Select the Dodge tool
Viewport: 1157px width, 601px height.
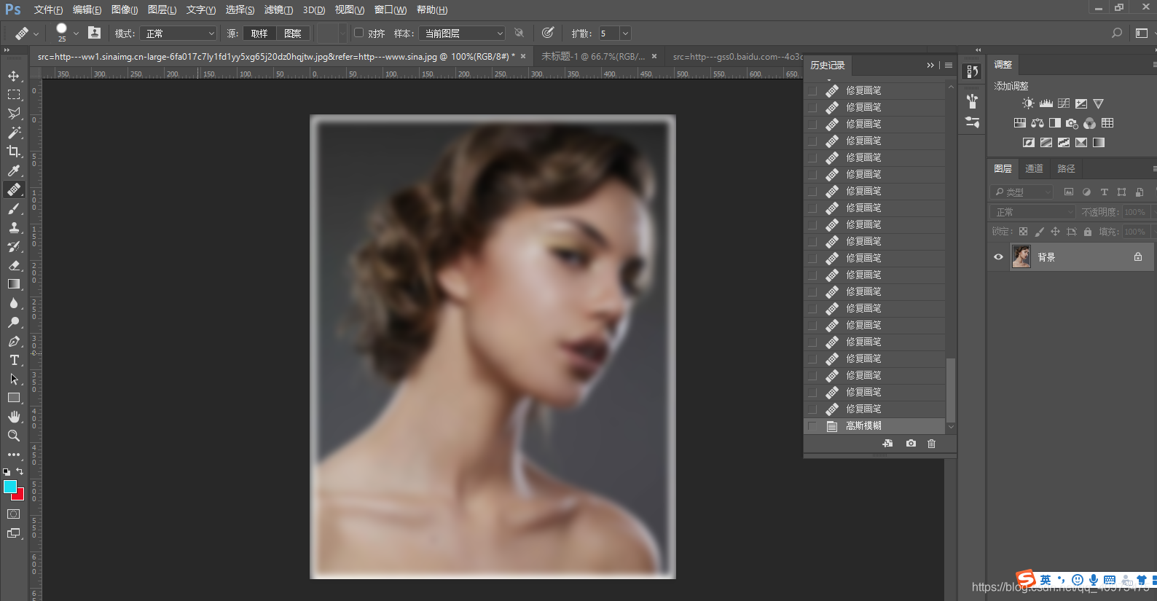pyautogui.click(x=14, y=322)
